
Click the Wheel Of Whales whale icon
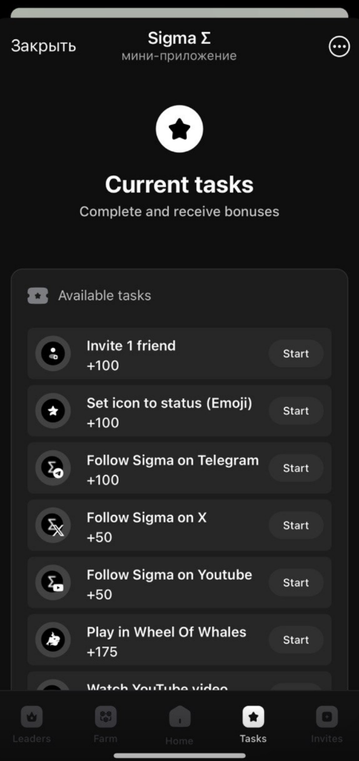tap(53, 640)
